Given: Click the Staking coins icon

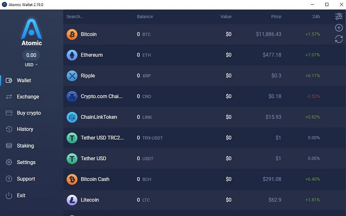Looking at the screenshot, I should click(x=9, y=146).
